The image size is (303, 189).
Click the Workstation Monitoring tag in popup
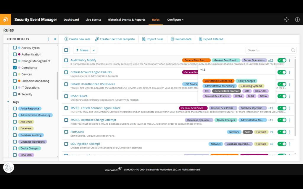click(x=218, y=81)
